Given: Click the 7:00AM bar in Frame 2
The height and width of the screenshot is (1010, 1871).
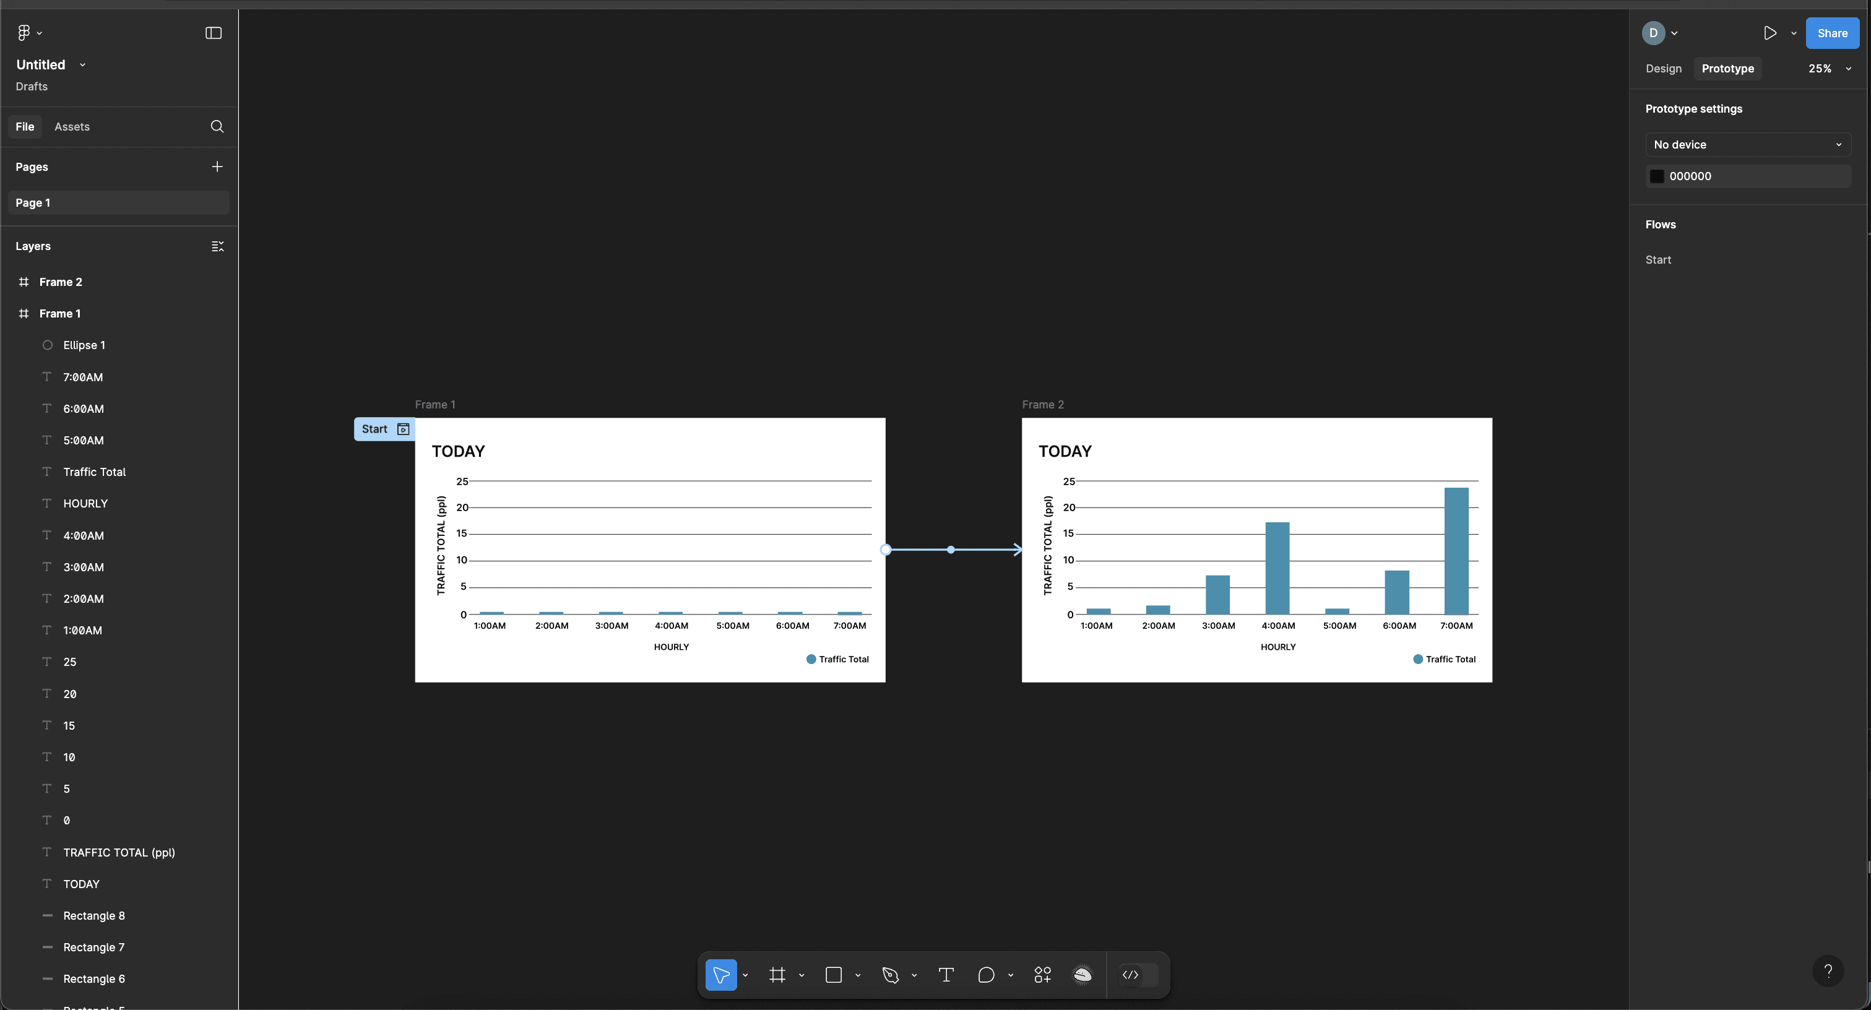Looking at the screenshot, I should coord(1456,551).
